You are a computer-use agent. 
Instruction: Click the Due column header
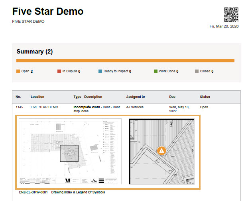[173, 97]
